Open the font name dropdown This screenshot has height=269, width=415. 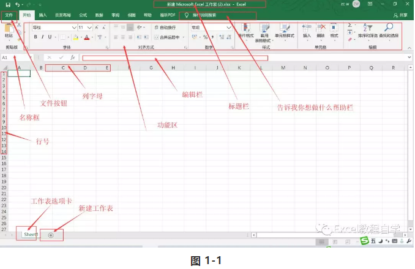(74, 28)
